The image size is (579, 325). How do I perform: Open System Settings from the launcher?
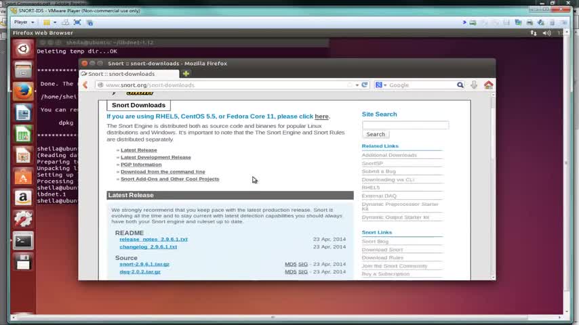click(x=23, y=219)
